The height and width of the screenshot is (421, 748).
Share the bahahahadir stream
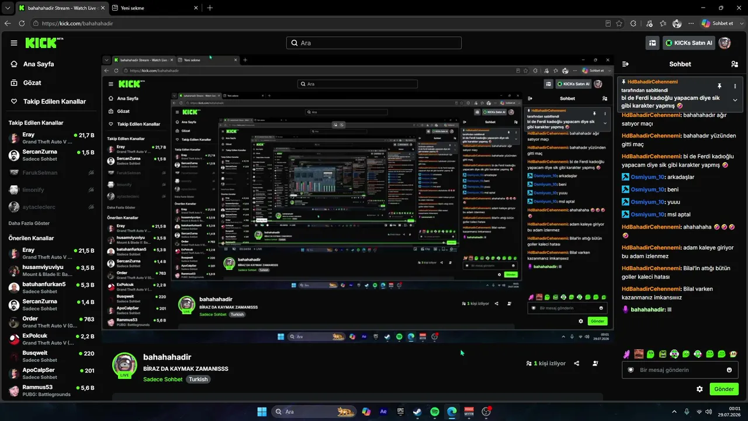[577, 363]
